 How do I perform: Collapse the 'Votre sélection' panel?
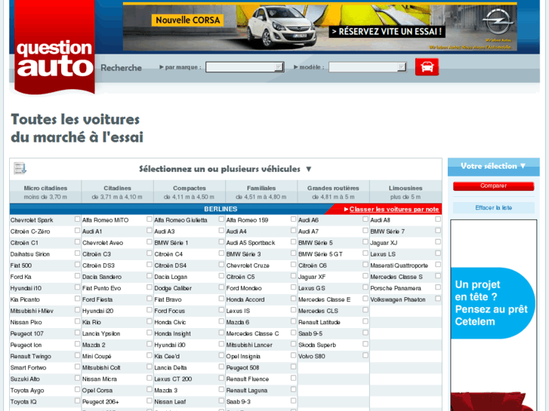click(523, 166)
